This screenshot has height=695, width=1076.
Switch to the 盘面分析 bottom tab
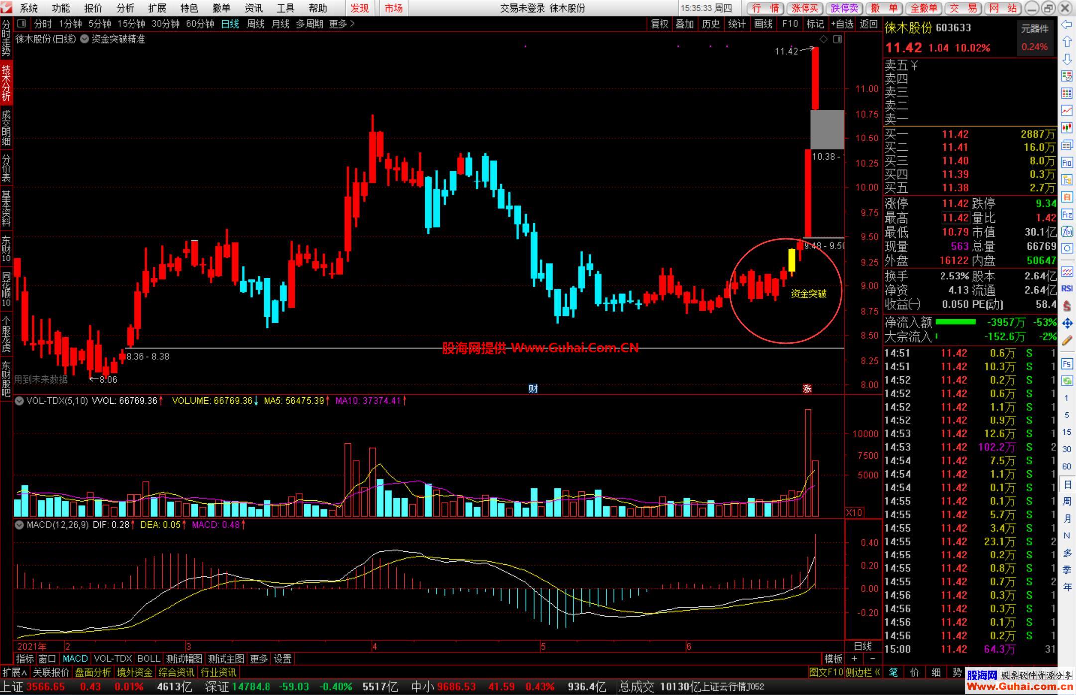(x=93, y=672)
